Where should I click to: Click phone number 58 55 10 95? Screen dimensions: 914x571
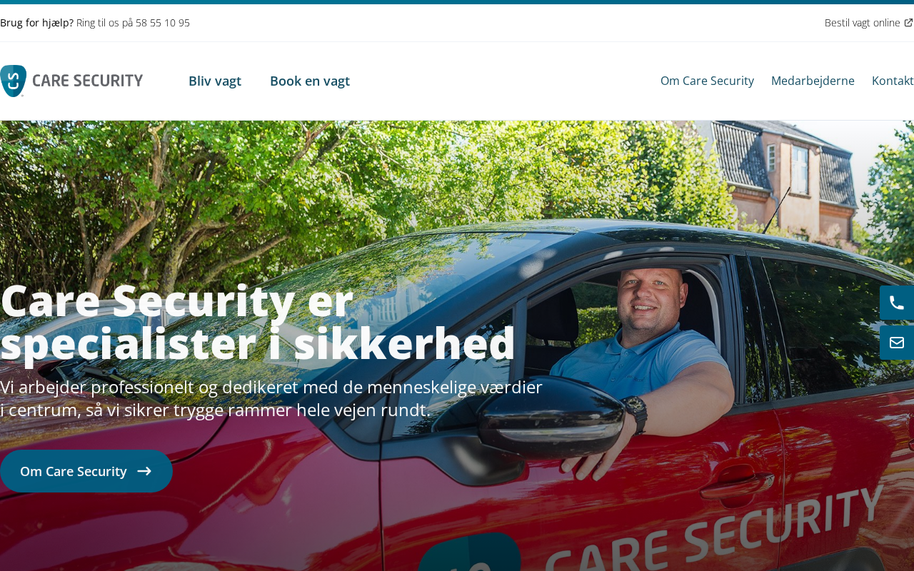(163, 23)
